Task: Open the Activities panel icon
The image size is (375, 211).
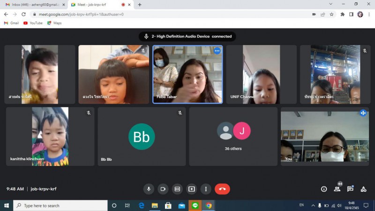Action: 363,189
